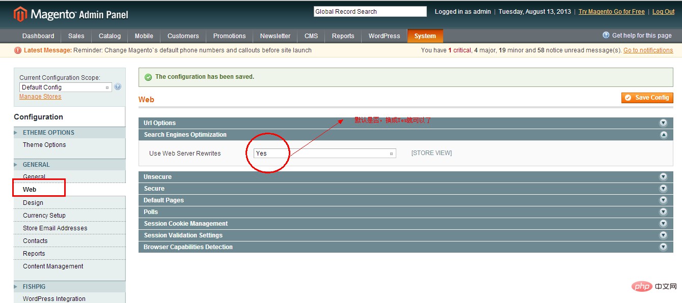682x303 pixels.
Task: Open the Use Web Server Rewrites dropdown
Action: point(325,153)
